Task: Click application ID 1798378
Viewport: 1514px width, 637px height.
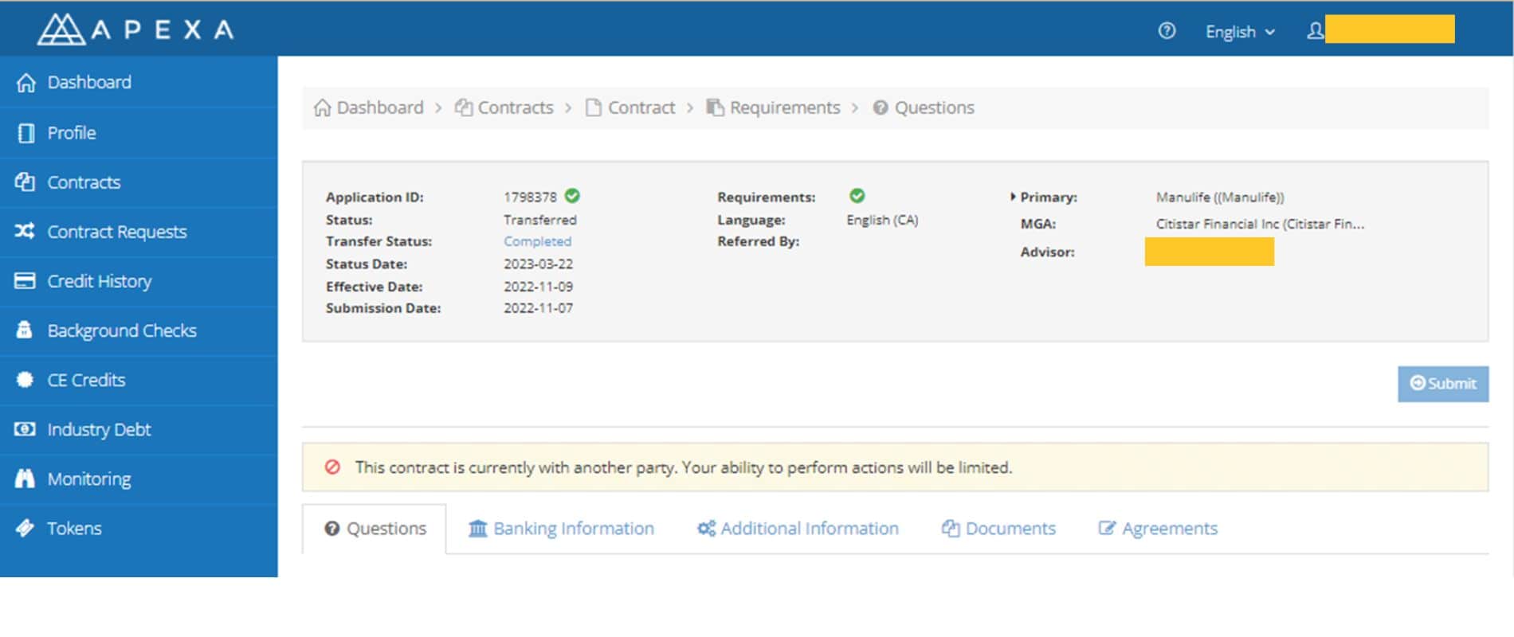Action: click(x=530, y=197)
